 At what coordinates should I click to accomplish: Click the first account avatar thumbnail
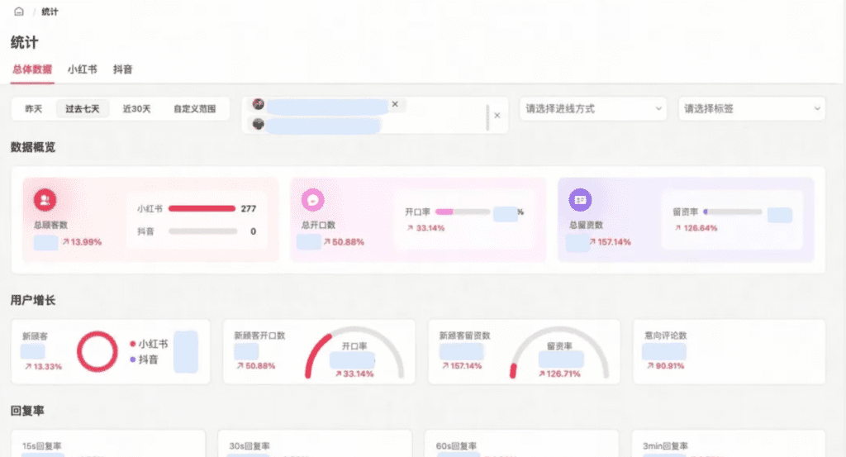pyautogui.click(x=259, y=105)
